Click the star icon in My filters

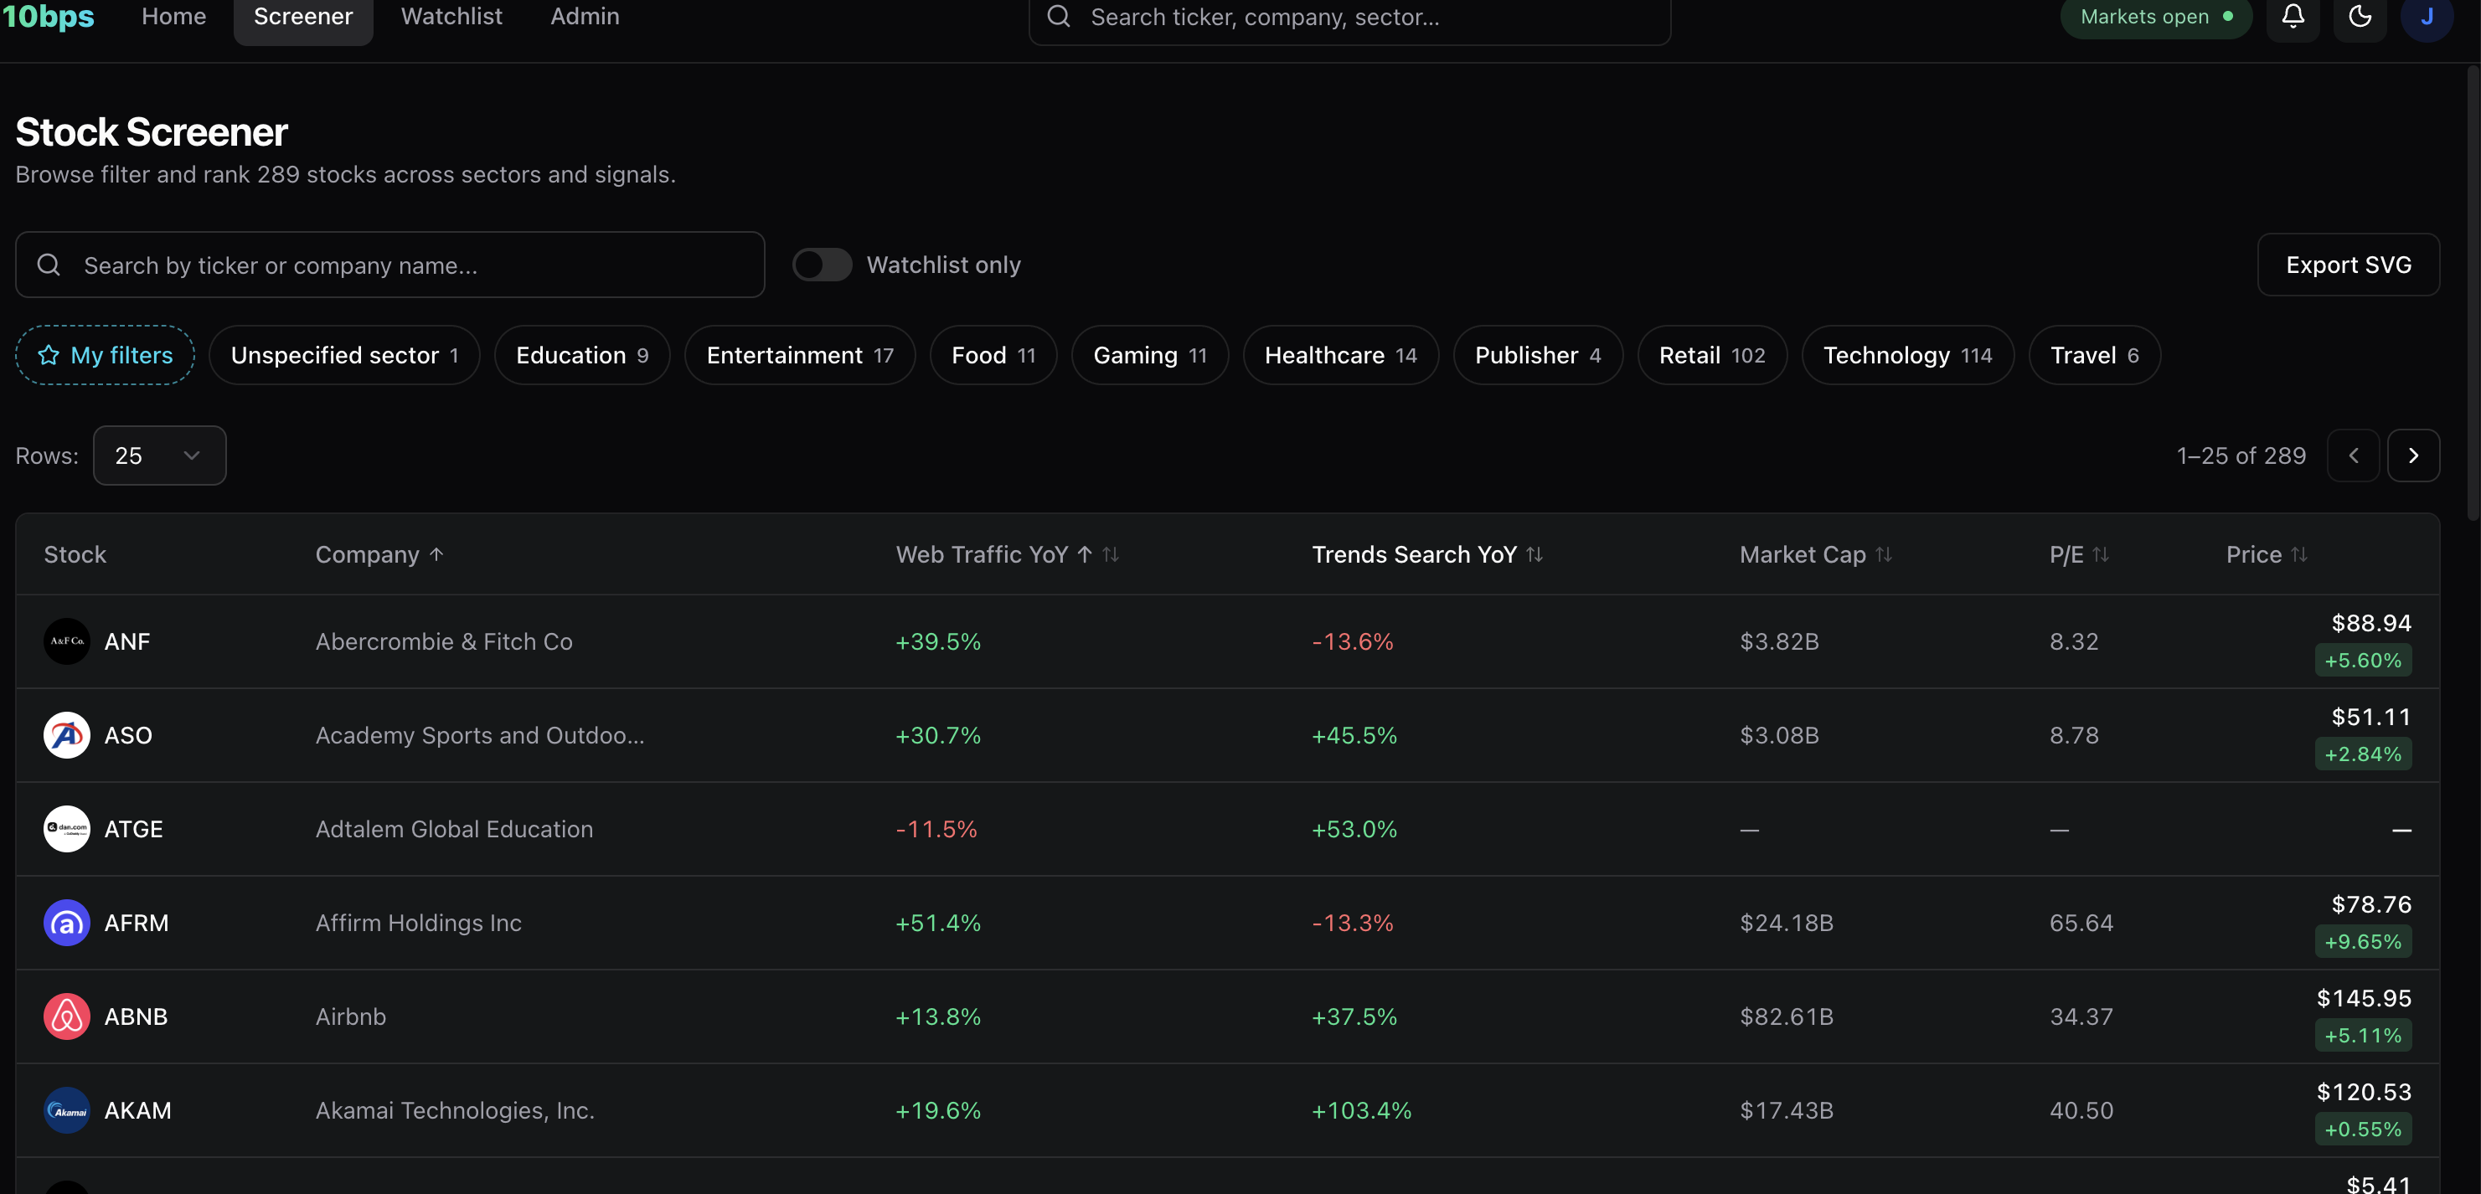tap(48, 355)
